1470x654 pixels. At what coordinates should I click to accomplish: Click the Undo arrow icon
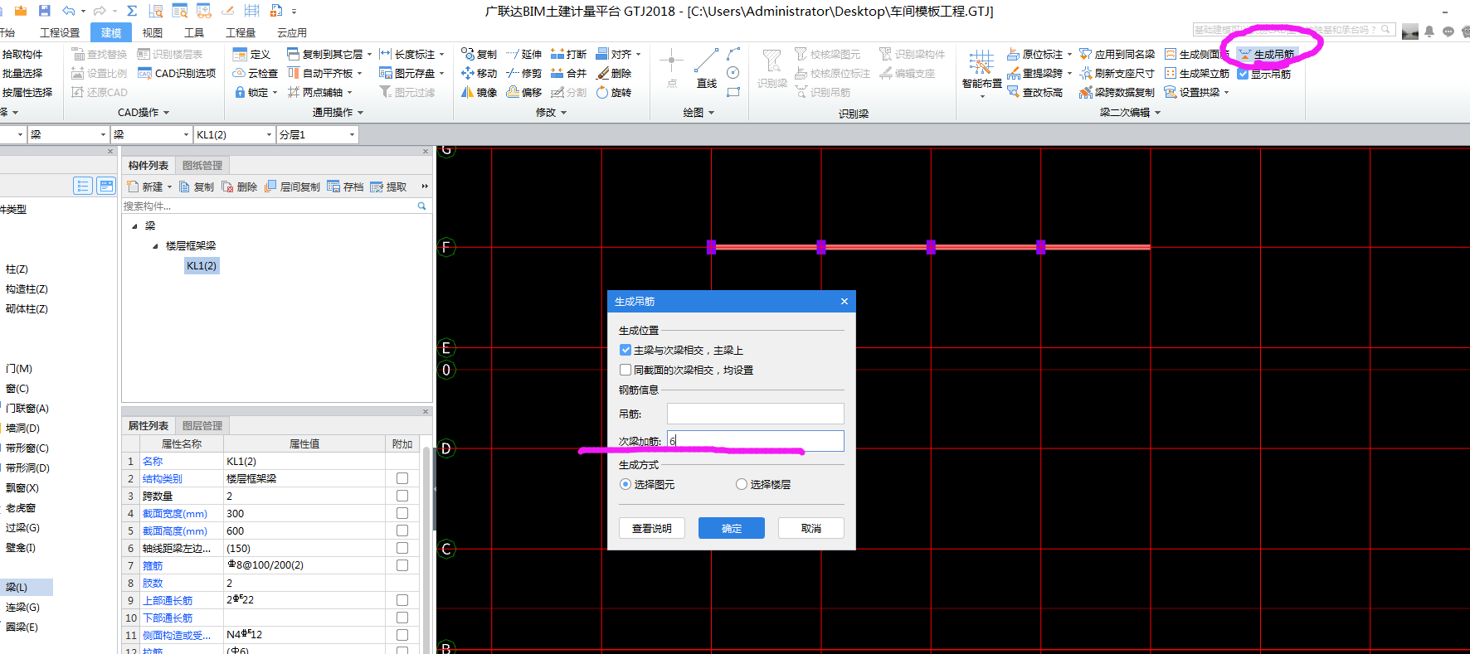click(x=69, y=11)
